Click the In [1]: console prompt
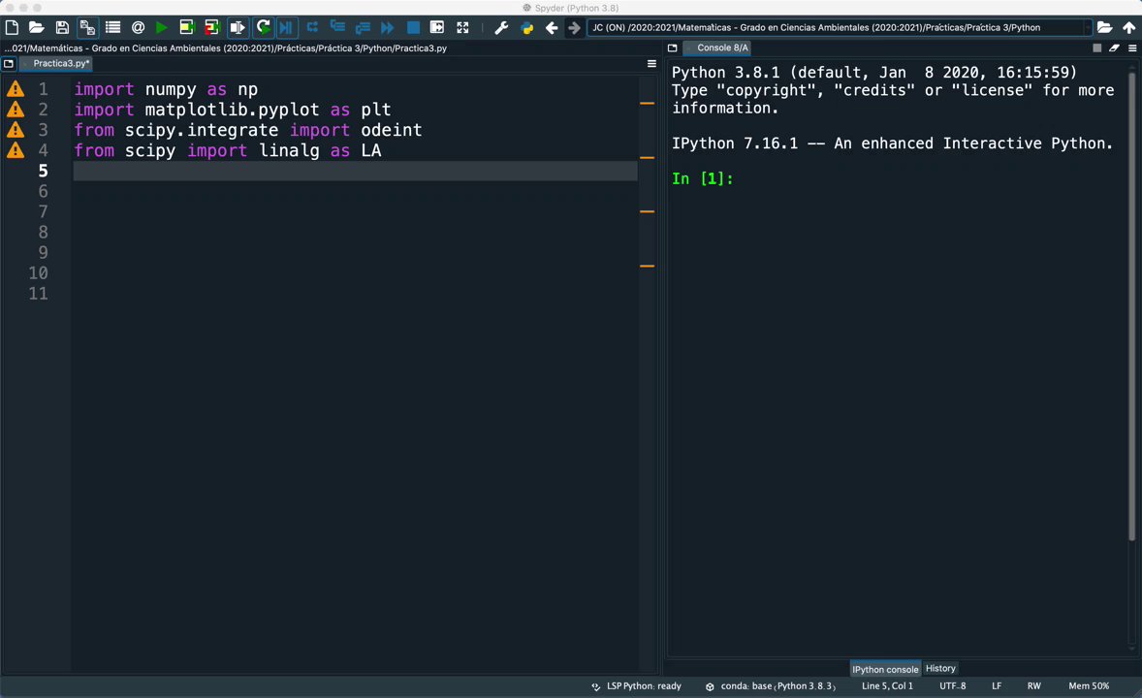This screenshot has width=1142, height=698. 702,178
